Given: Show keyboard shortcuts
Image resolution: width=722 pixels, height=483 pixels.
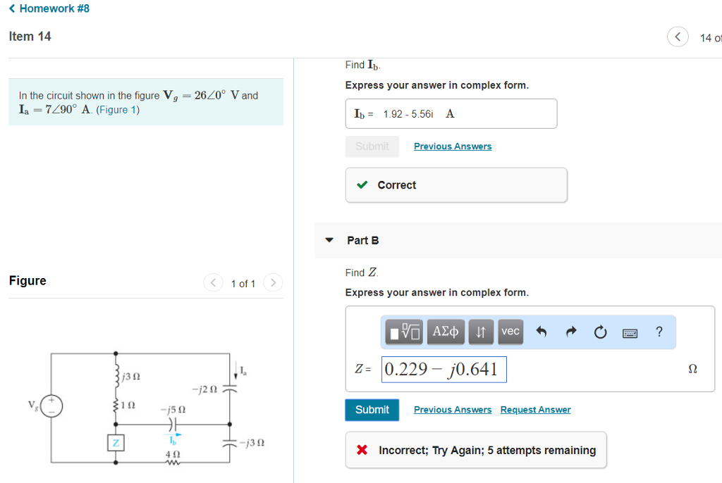Looking at the screenshot, I should point(630,332).
